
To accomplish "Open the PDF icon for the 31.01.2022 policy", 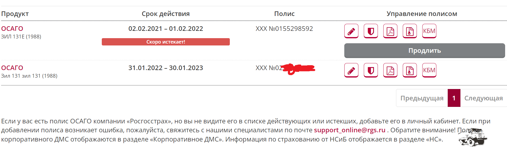I will coord(390,70).
